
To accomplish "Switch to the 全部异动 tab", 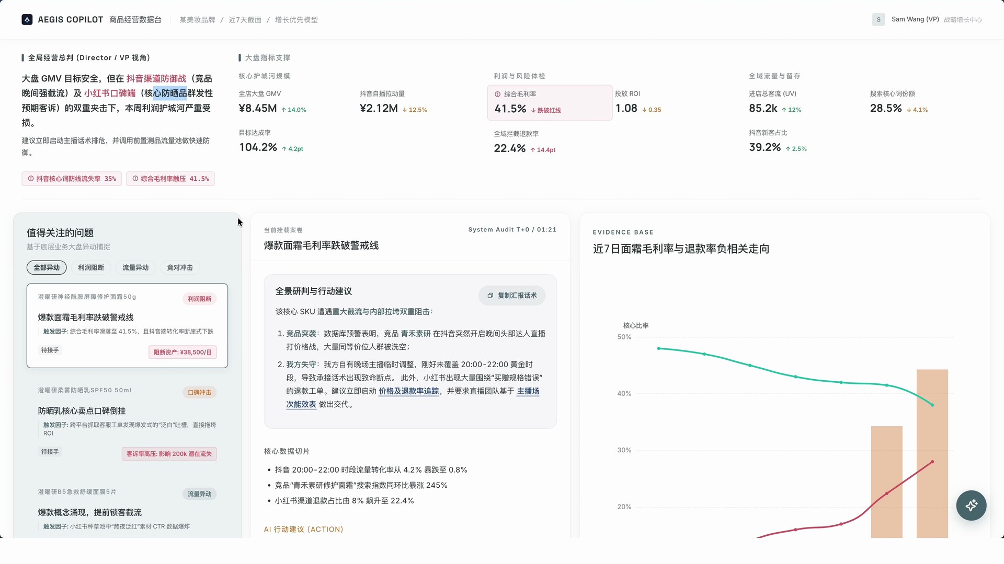I will point(46,267).
